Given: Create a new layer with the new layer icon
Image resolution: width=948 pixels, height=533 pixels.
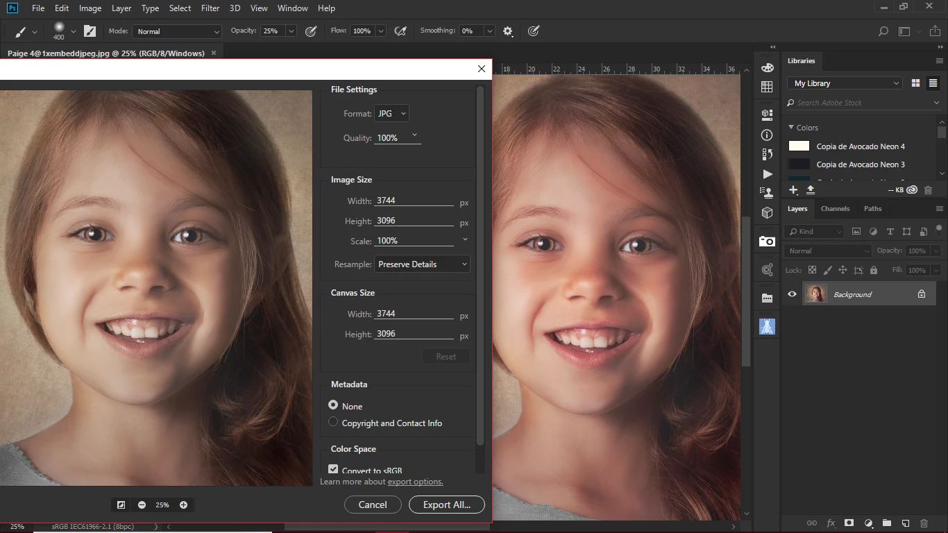Looking at the screenshot, I should (905, 523).
